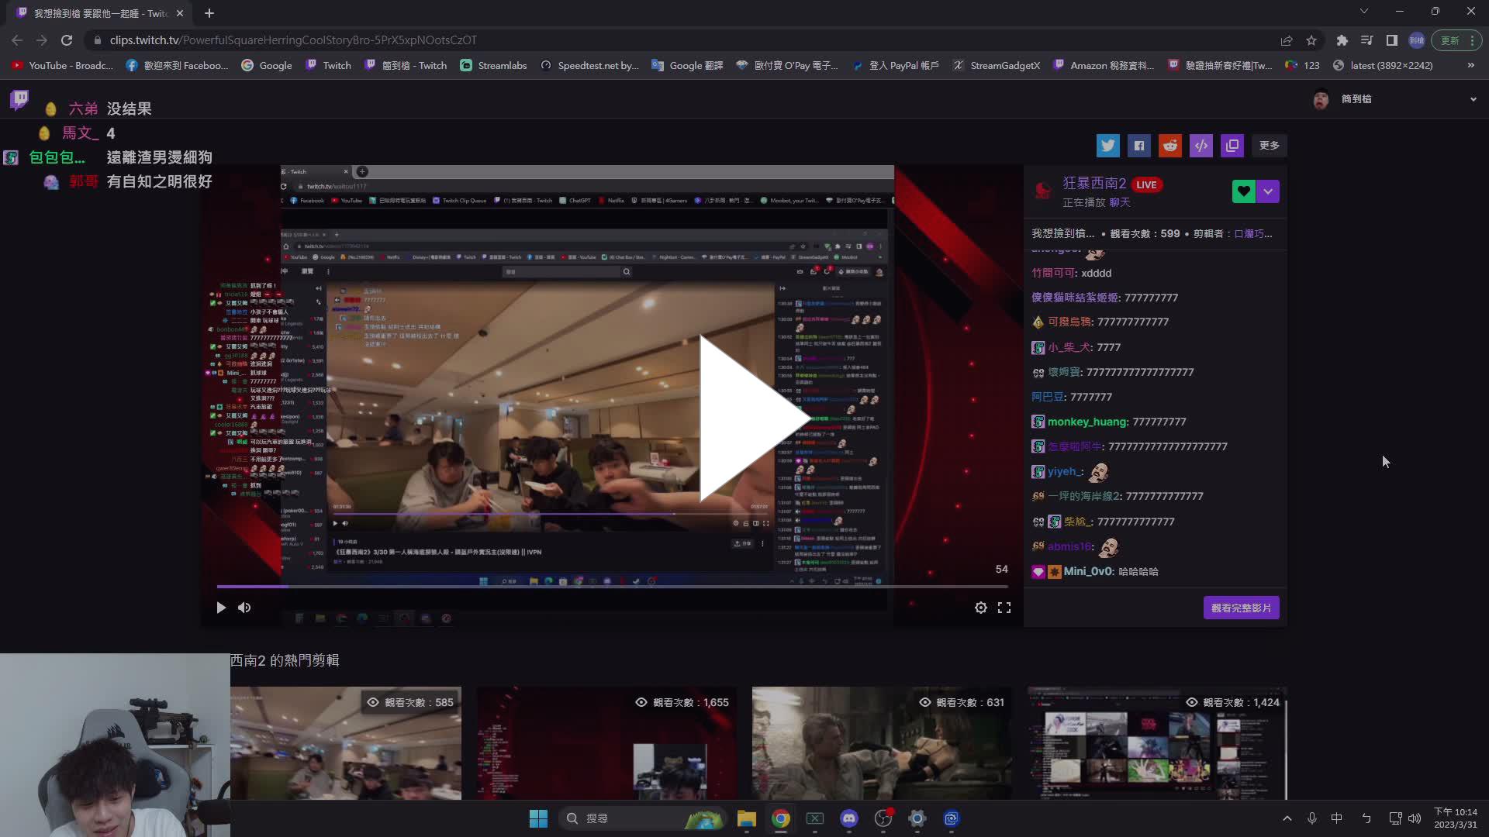Share the clip to Twitter
Image resolution: width=1489 pixels, height=837 pixels.
click(1108, 145)
